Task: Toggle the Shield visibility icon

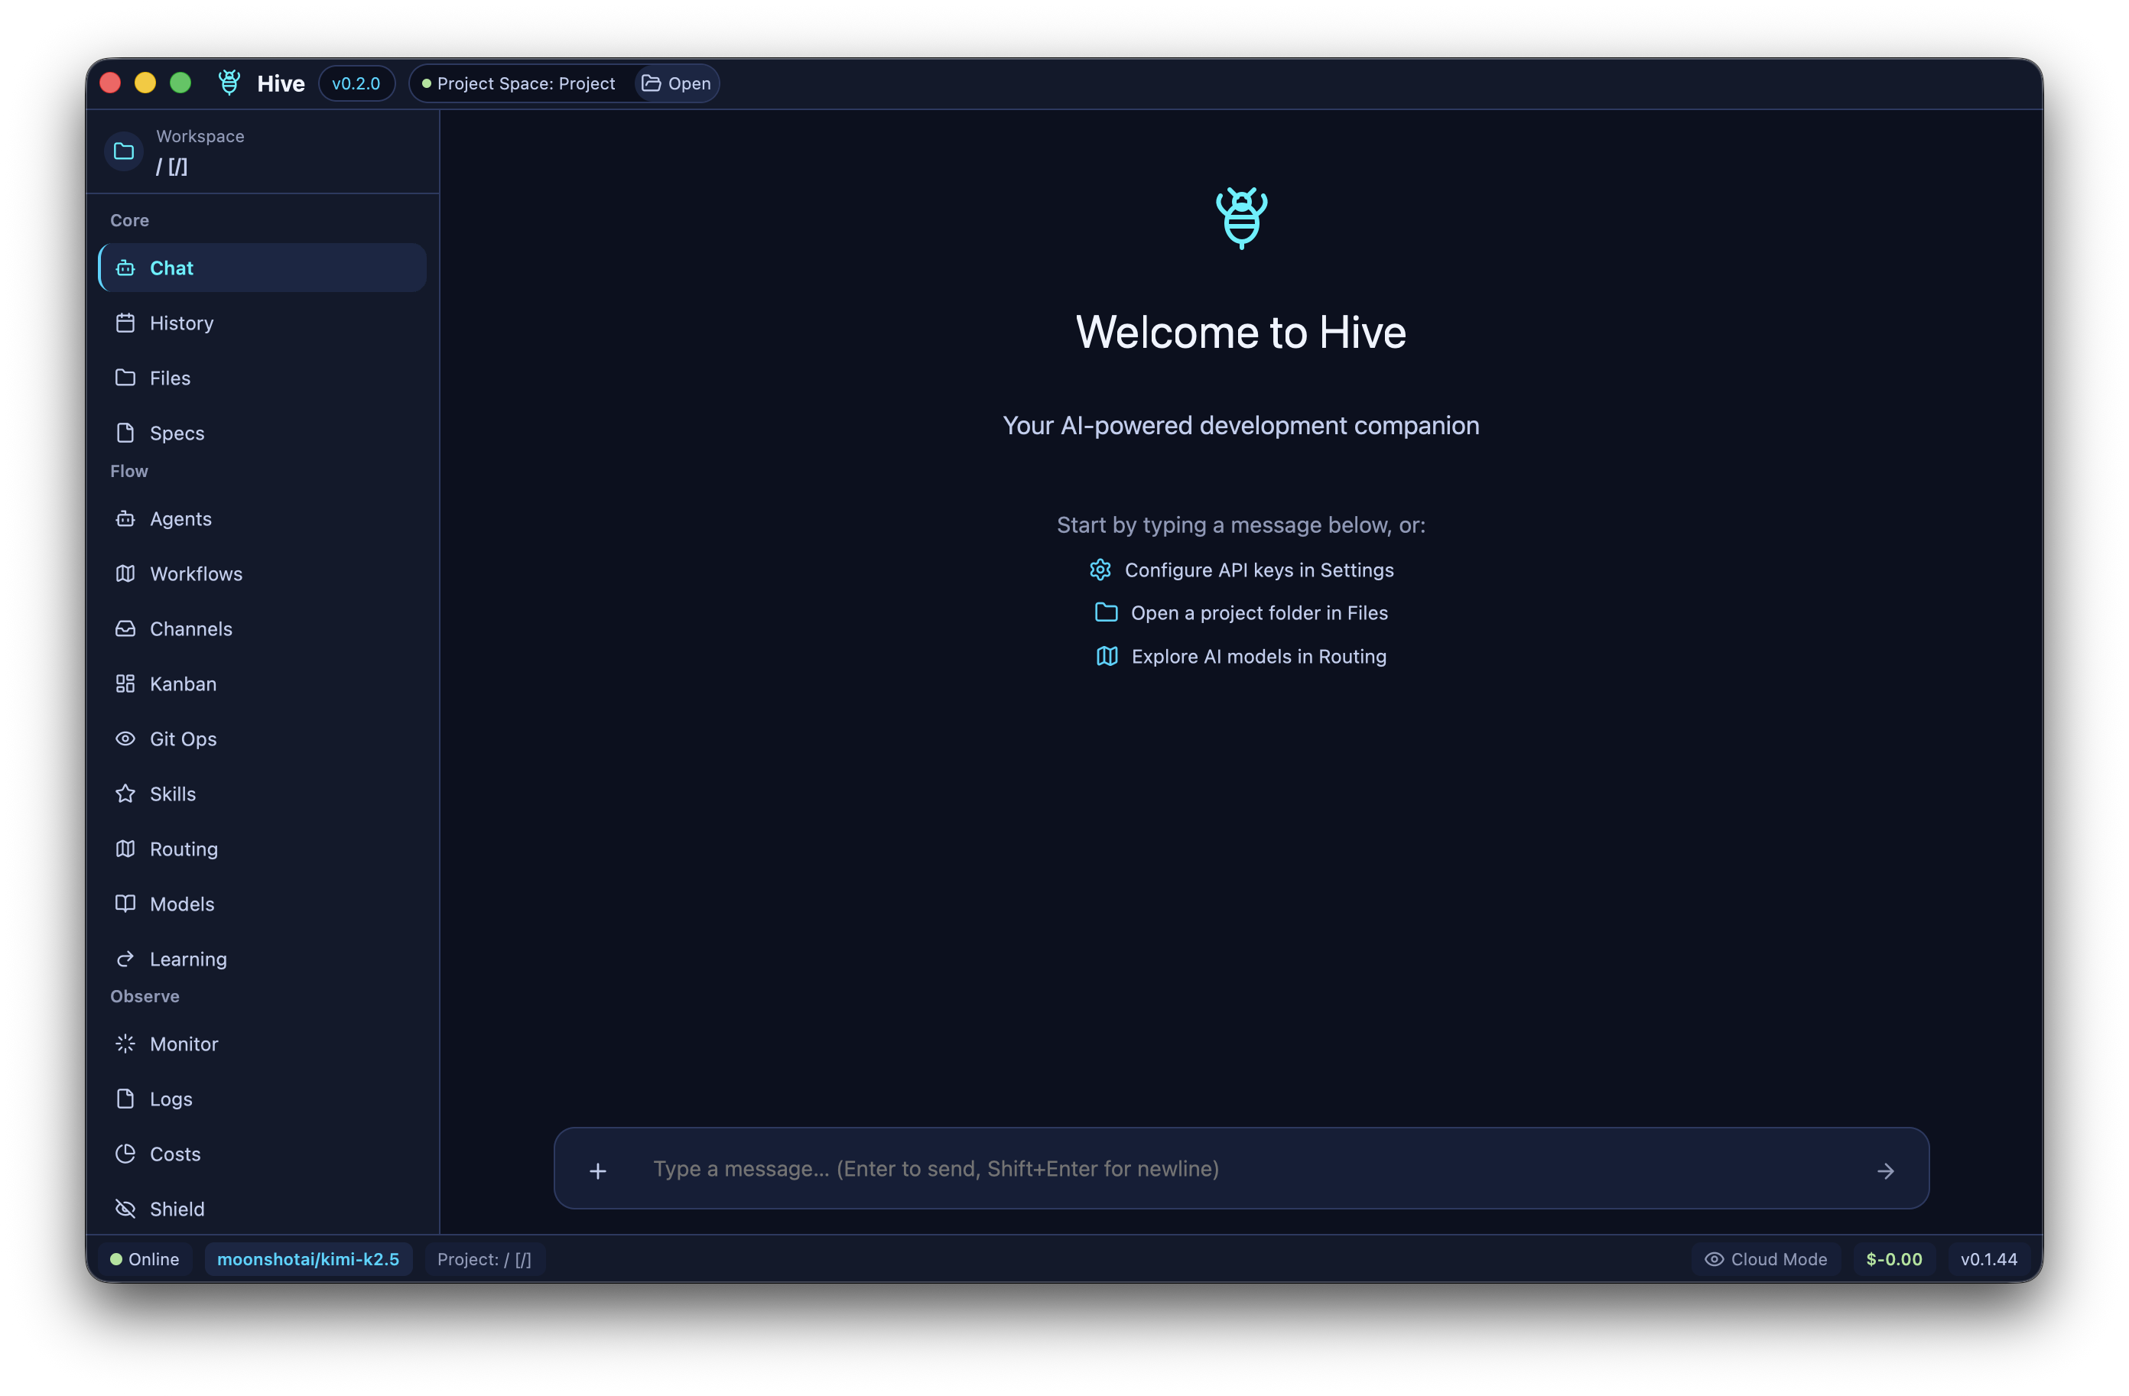Action: tap(126, 1208)
